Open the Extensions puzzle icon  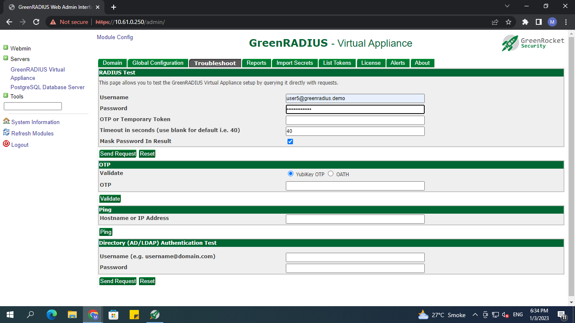[525, 22]
